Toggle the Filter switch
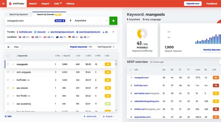221x122 pixels. coord(9,47)
